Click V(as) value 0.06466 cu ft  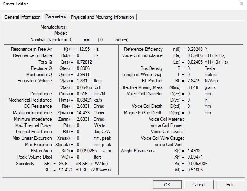[x=84, y=87]
